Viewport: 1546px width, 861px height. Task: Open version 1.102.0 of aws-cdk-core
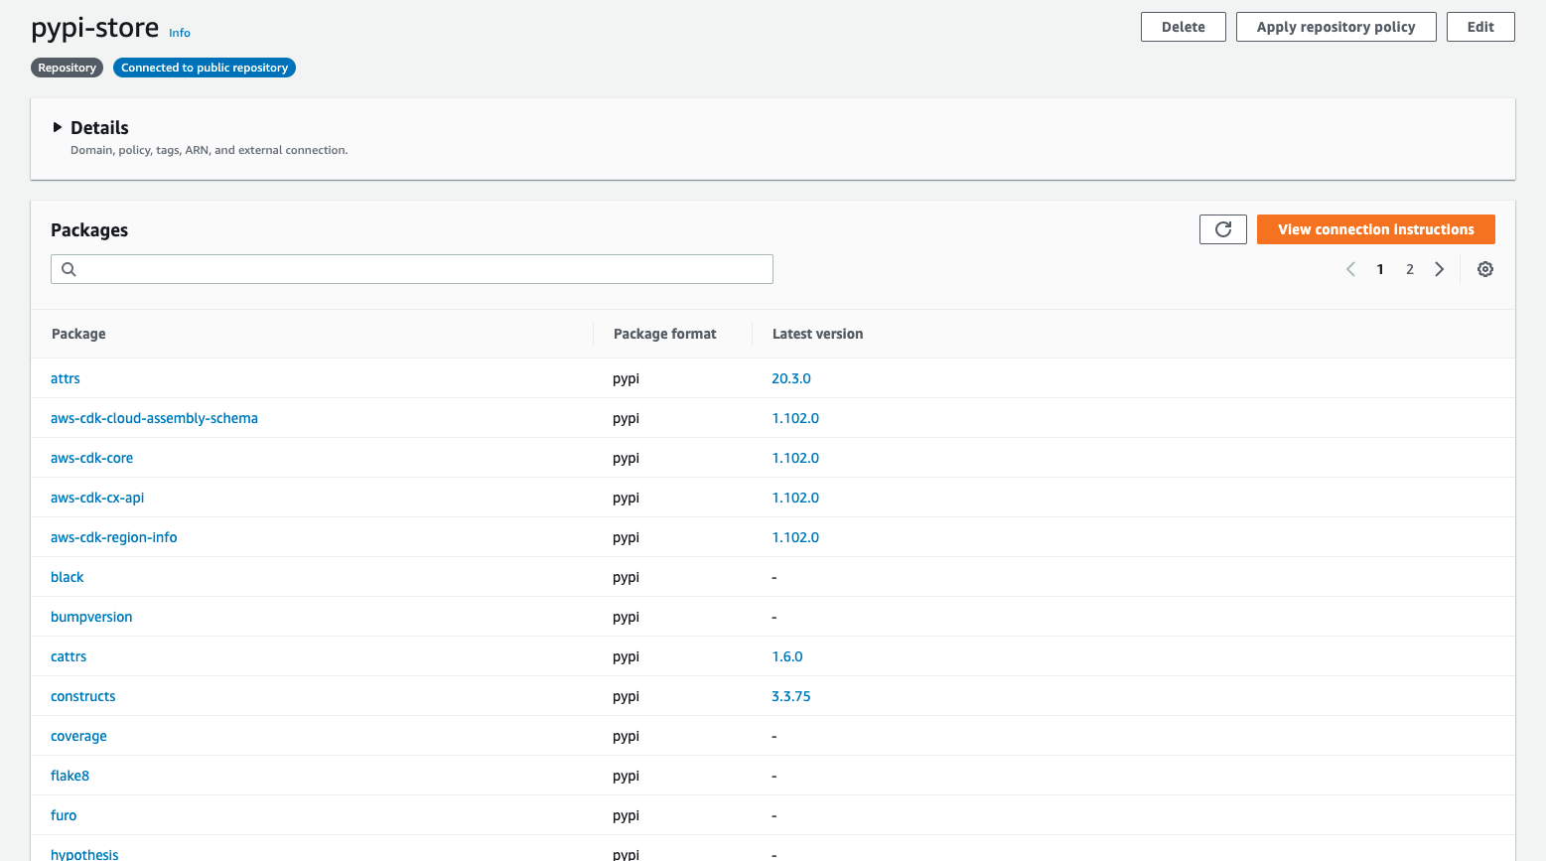[795, 458]
